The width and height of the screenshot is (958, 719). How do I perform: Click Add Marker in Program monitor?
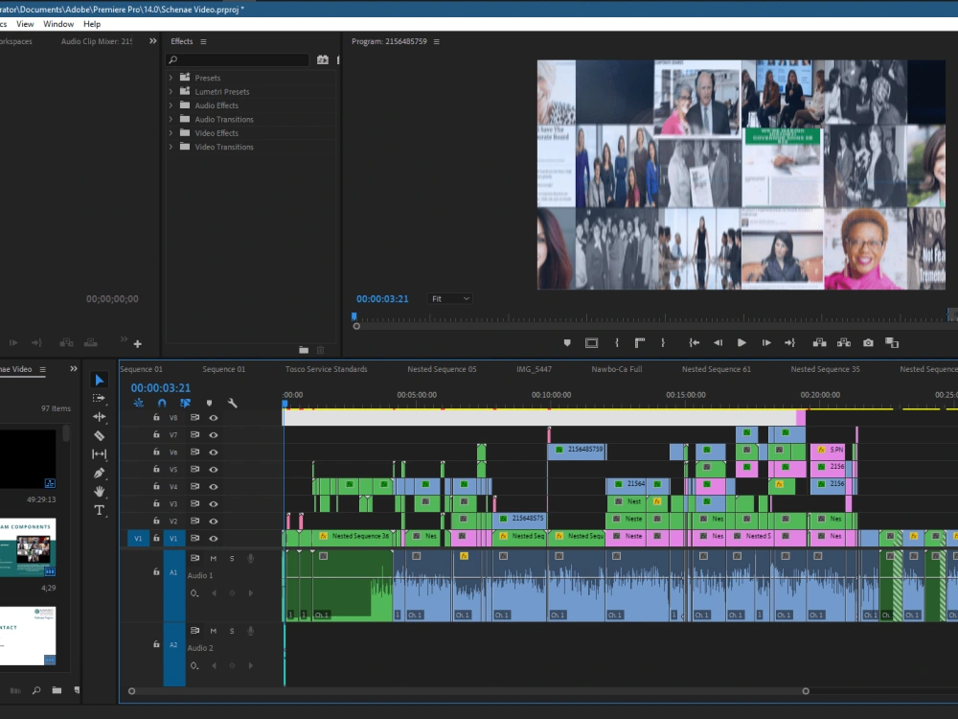(x=567, y=343)
